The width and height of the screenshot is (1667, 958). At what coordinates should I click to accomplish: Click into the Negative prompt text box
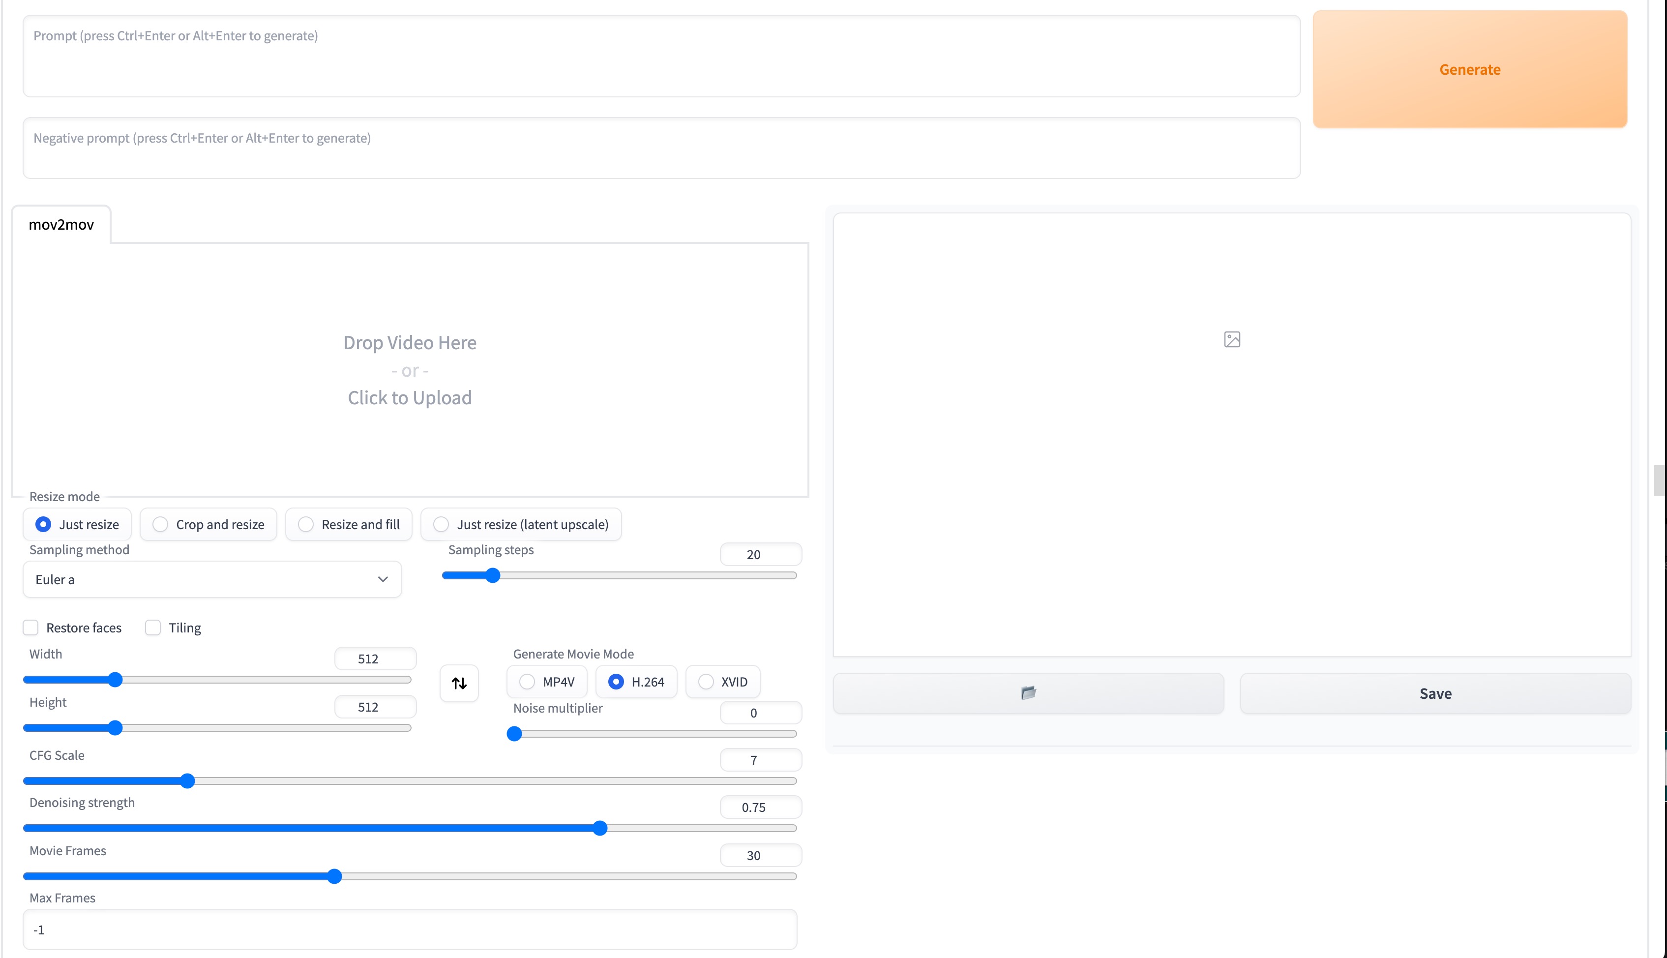661,148
